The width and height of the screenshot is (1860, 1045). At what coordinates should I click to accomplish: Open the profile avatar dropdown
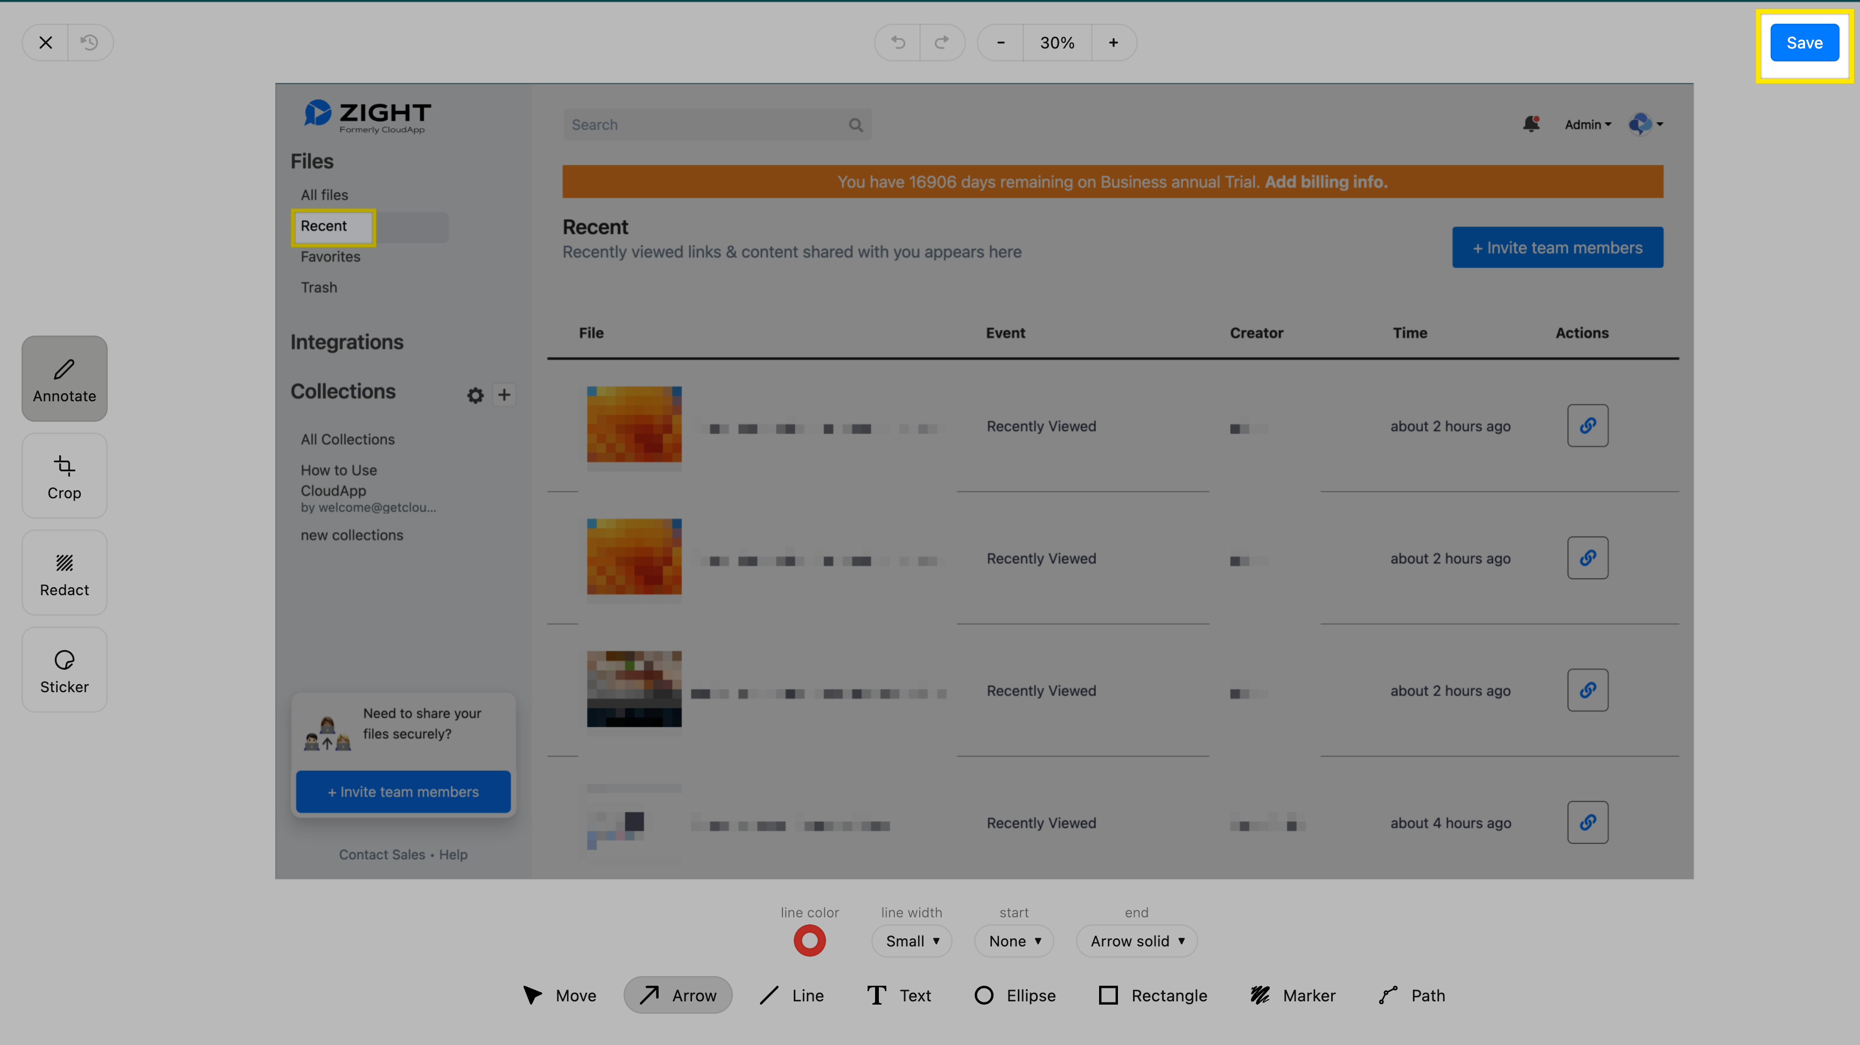coord(1646,124)
